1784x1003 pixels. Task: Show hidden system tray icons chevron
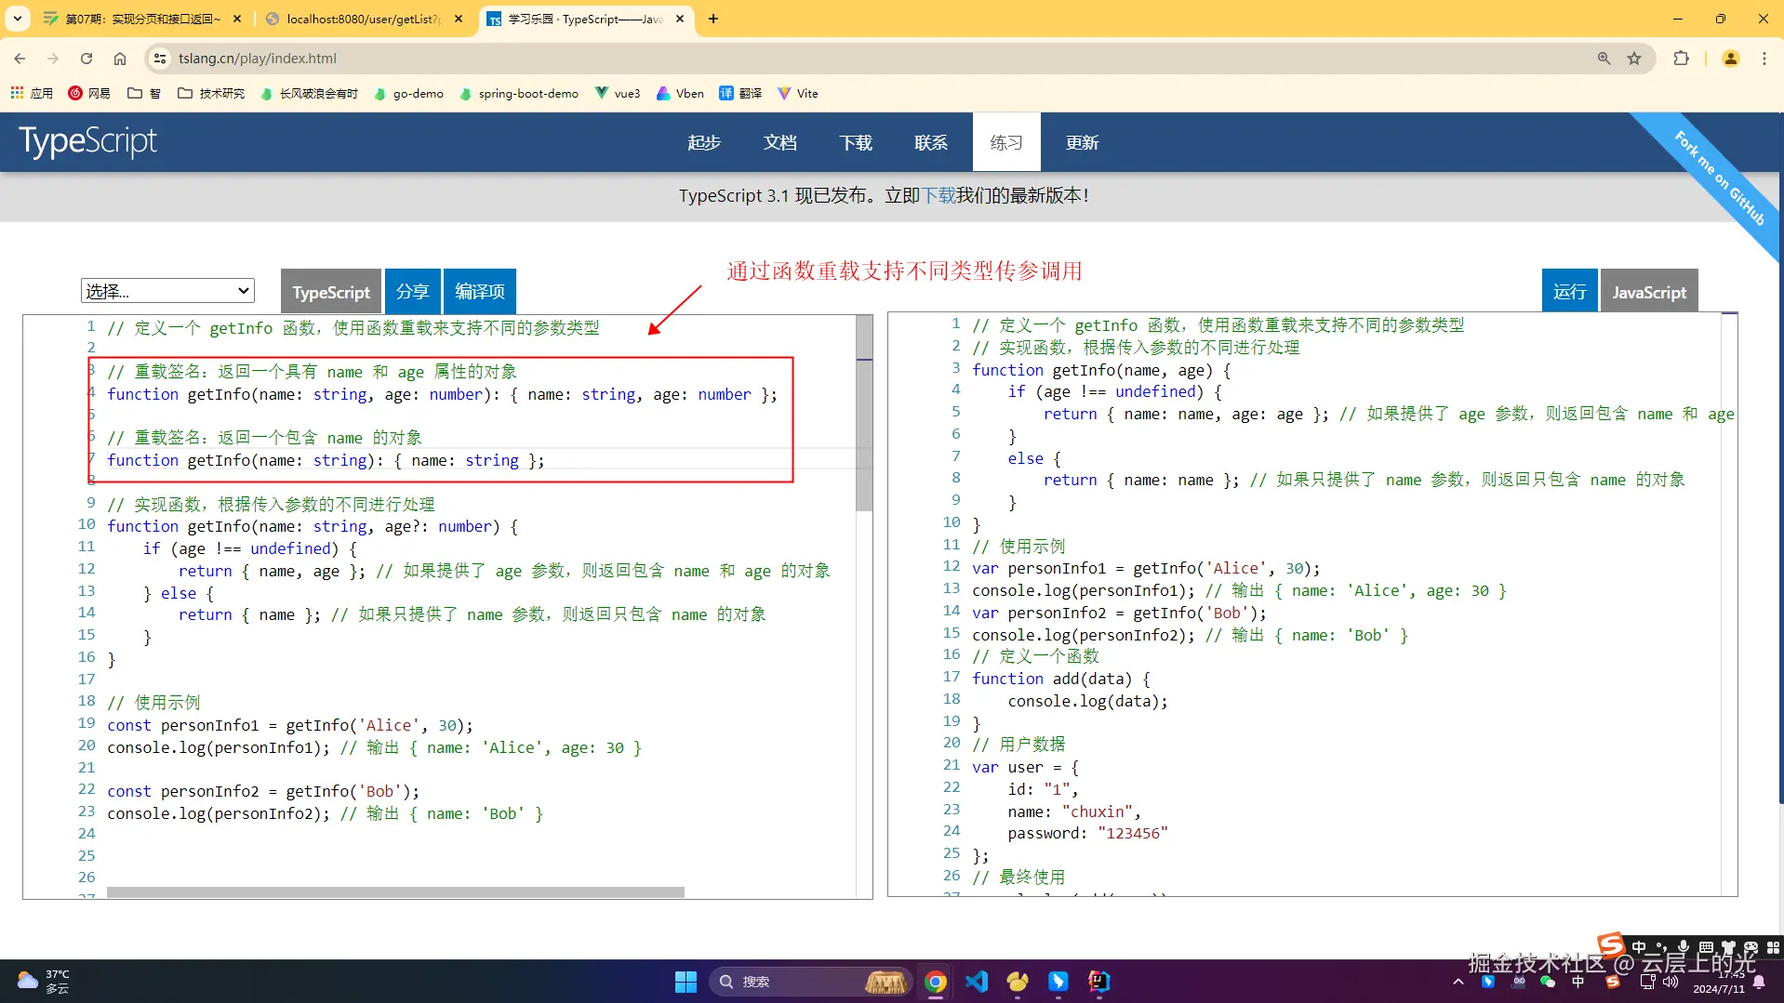tap(1458, 982)
